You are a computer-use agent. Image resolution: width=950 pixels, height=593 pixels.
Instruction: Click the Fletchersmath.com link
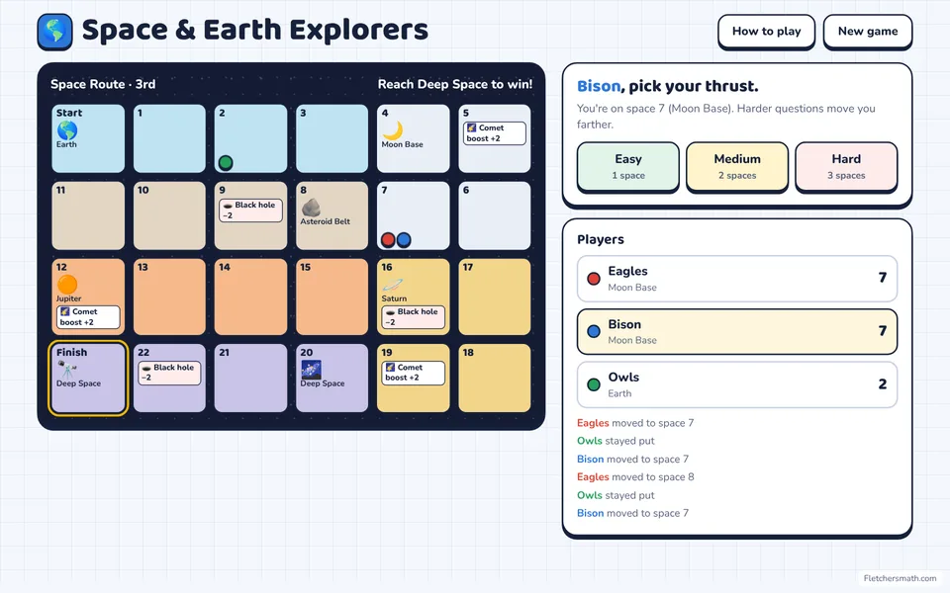coord(900,578)
